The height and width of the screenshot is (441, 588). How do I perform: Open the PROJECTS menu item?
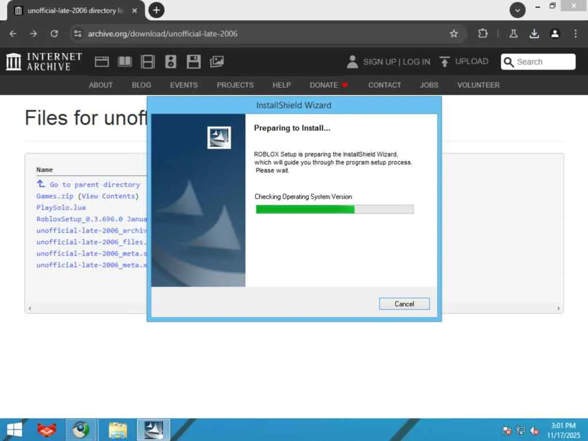coord(235,85)
